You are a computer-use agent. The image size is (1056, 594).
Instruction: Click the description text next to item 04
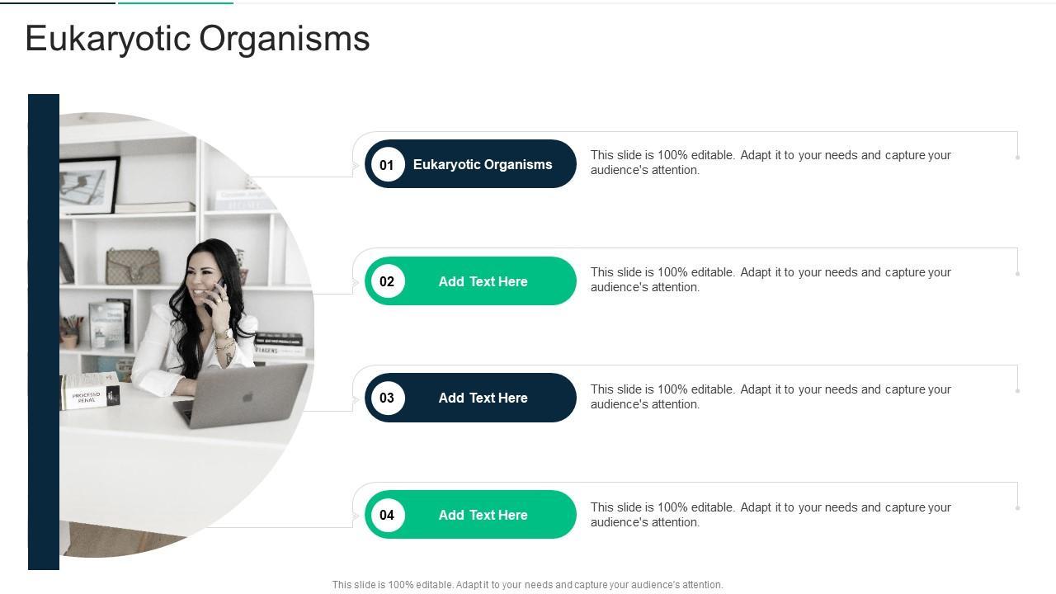tap(771, 515)
